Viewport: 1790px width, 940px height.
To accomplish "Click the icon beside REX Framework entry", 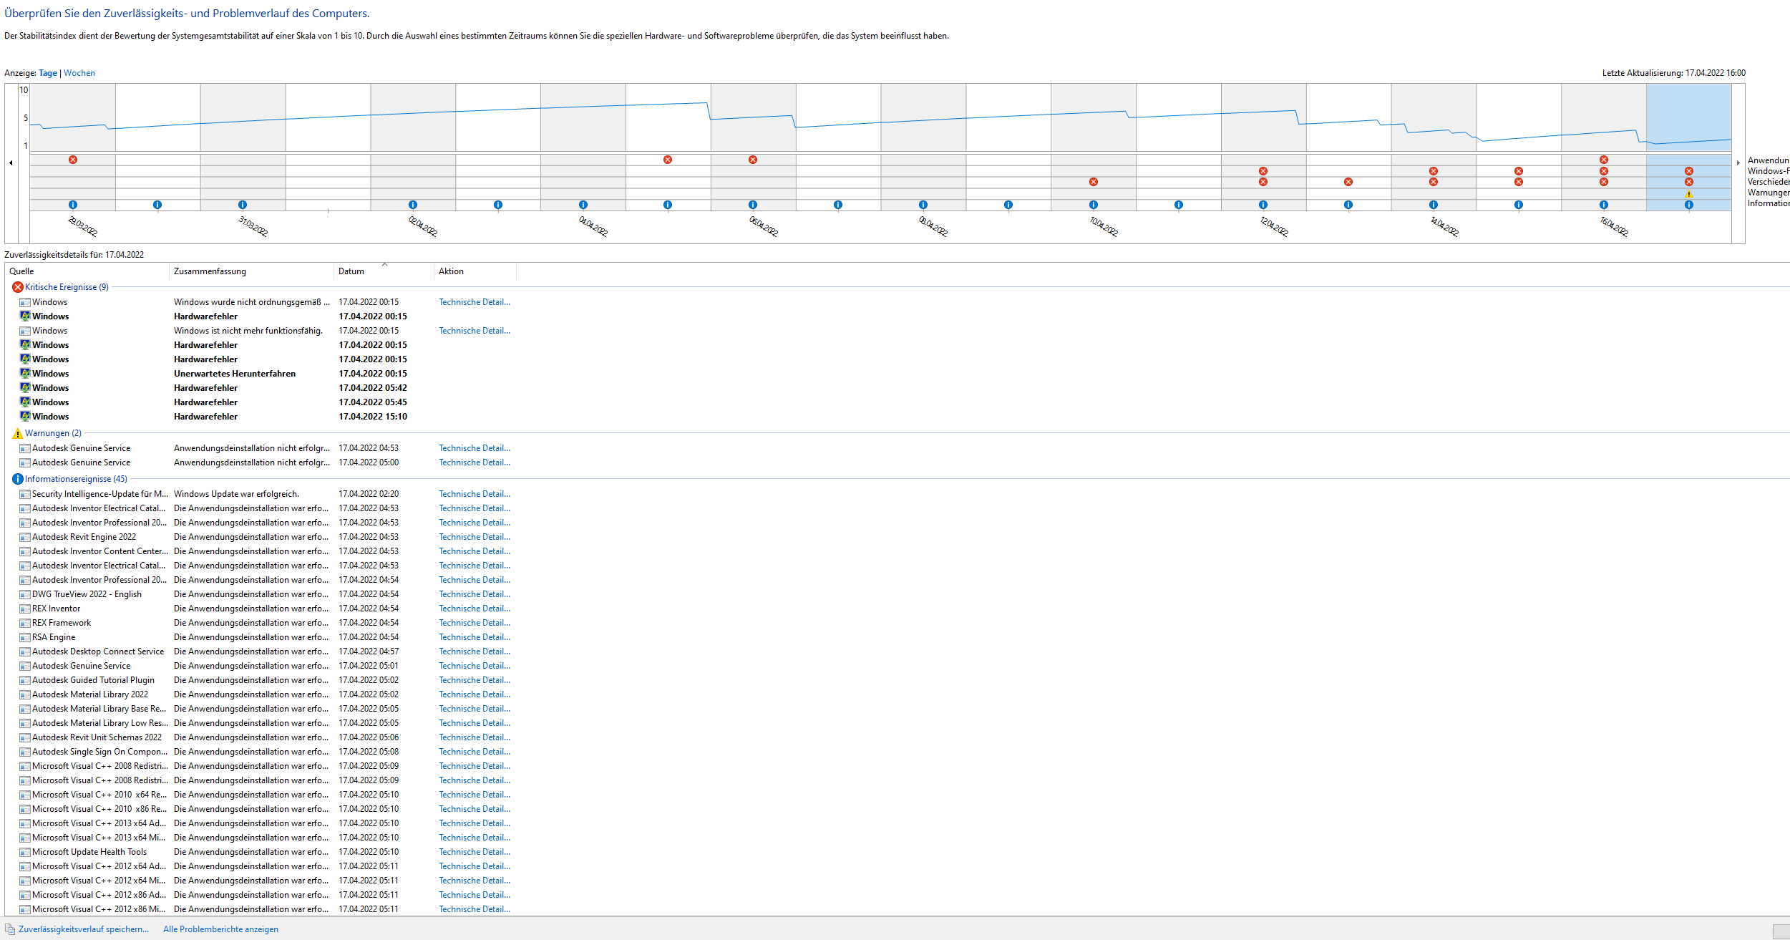I will (x=25, y=623).
